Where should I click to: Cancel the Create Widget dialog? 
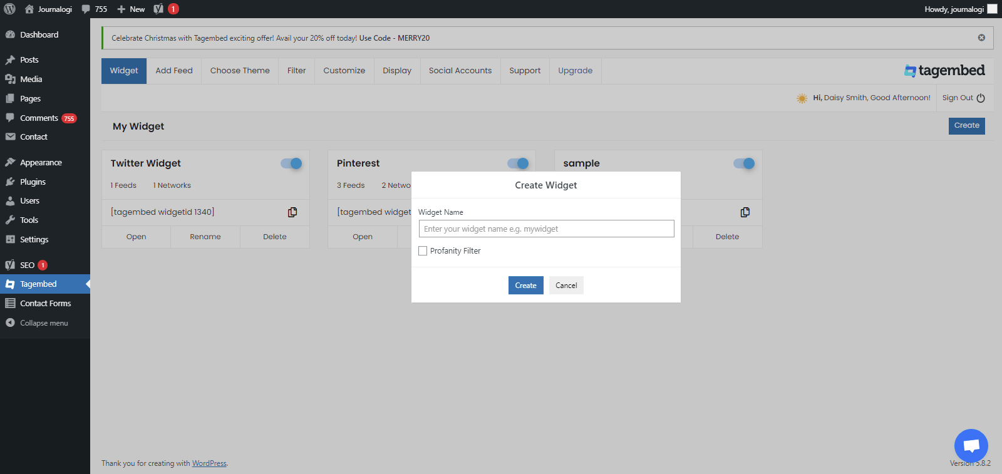click(566, 286)
